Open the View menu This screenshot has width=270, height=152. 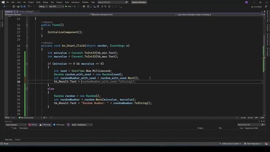[x=19, y=2]
